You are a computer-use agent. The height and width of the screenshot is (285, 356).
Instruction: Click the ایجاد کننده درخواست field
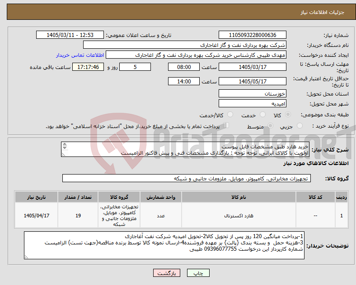[196, 55]
